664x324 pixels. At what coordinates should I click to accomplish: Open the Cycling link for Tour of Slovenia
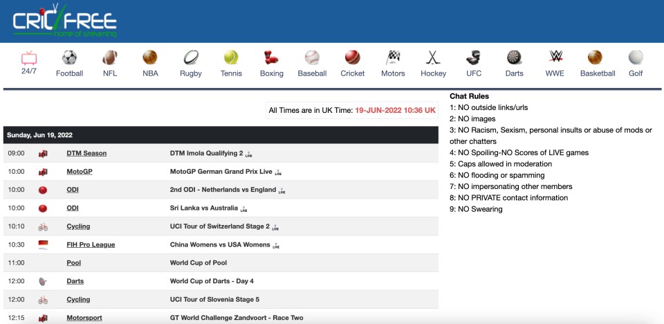[78, 299]
